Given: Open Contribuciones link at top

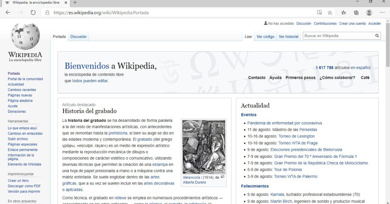Looking at the screenshot, I should (x=325, y=23).
